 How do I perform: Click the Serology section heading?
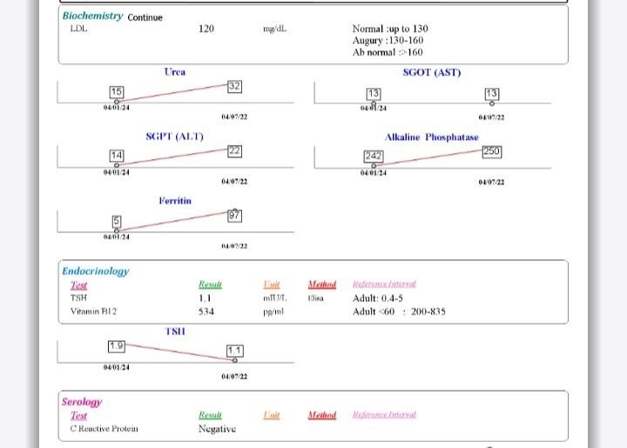(x=82, y=402)
